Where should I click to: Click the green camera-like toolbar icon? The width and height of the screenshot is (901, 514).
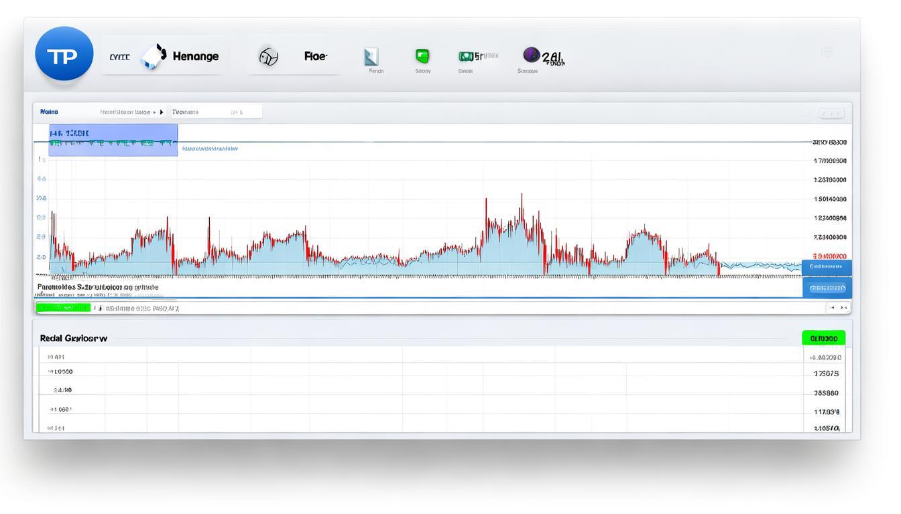466,56
